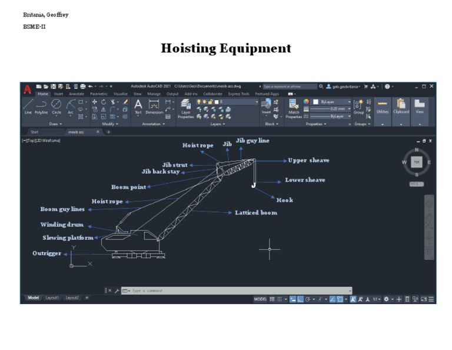Image resolution: width=452 pixels, height=350 pixels.
Task: Toggle the clean screen icon in status bar
Action: pos(424,299)
